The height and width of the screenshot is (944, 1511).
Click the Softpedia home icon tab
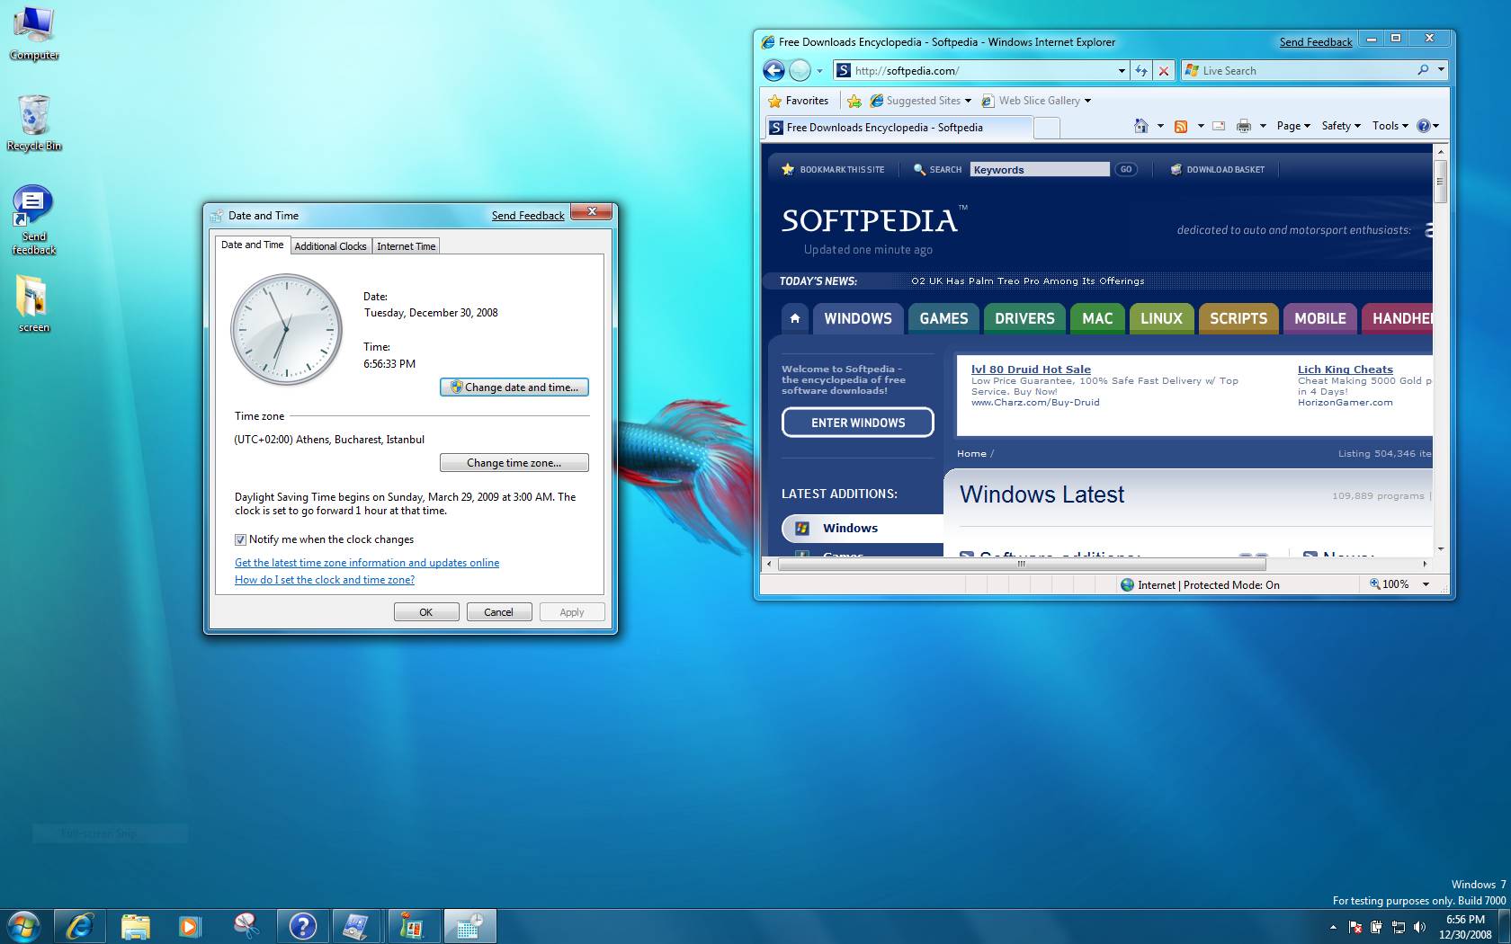[x=794, y=318]
